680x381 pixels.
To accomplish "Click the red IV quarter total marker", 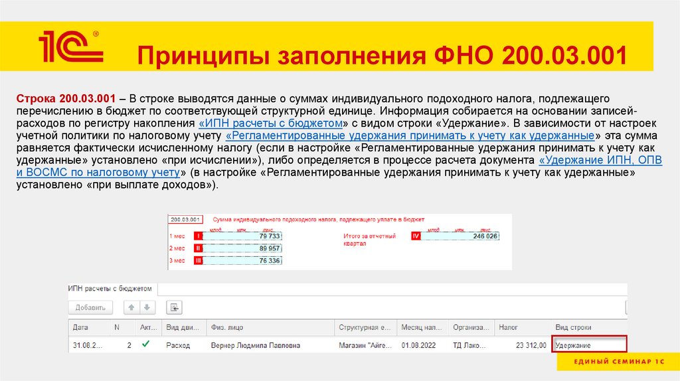I will (416, 236).
